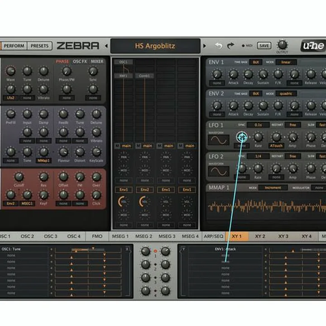Click the ZEBRA logo
326x326 pixels.
pyautogui.click(x=78, y=46)
